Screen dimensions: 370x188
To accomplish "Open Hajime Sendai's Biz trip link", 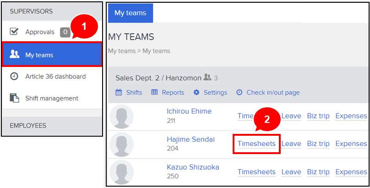I will [x=318, y=144].
